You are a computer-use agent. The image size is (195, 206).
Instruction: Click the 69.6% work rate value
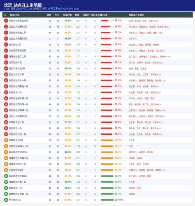[118, 26]
